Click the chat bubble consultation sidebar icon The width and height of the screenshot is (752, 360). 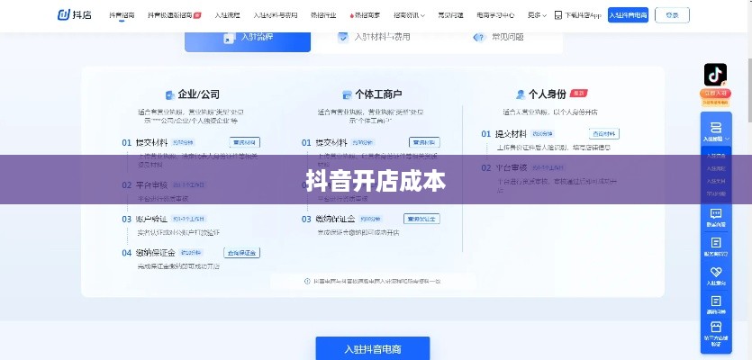[716, 213]
